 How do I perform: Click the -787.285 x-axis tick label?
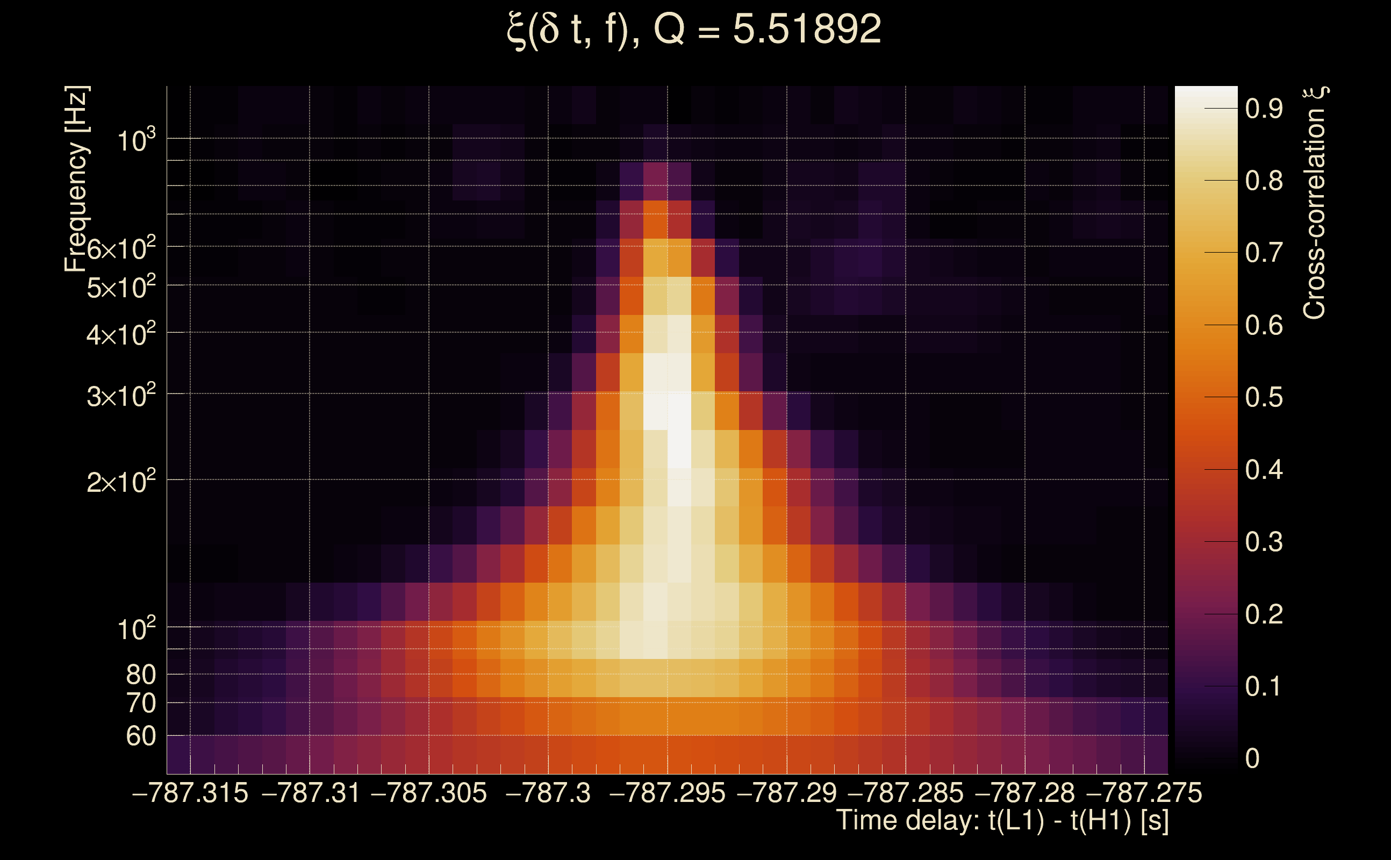pos(905,793)
